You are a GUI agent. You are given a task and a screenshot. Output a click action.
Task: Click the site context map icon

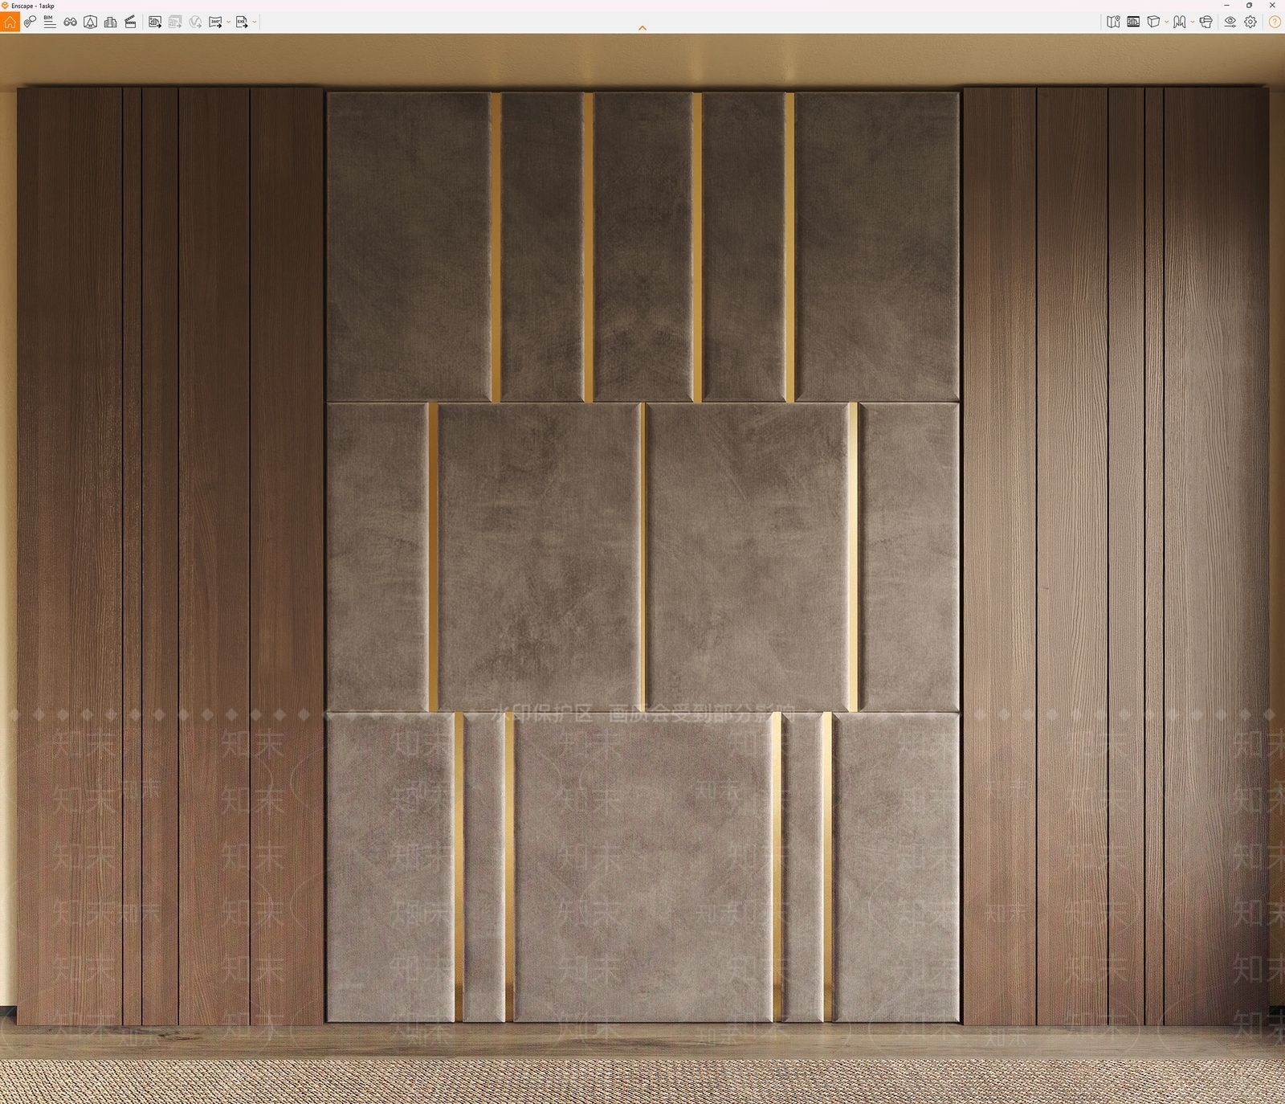tap(1113, 22)
